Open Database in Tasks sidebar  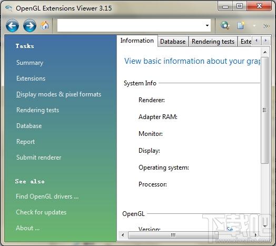click(29, 126)
